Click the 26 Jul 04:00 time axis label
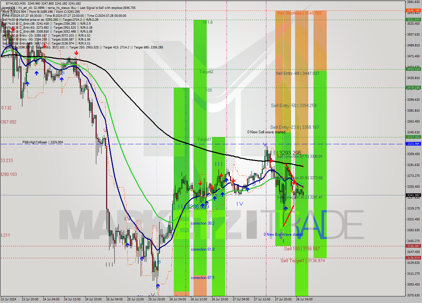This screenshot has width=422, height=303. point(178,299)
